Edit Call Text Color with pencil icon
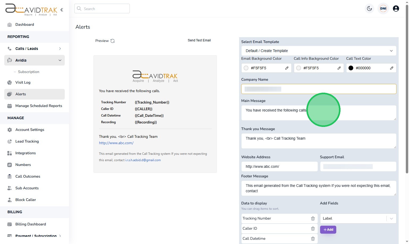 pos(391,68)
